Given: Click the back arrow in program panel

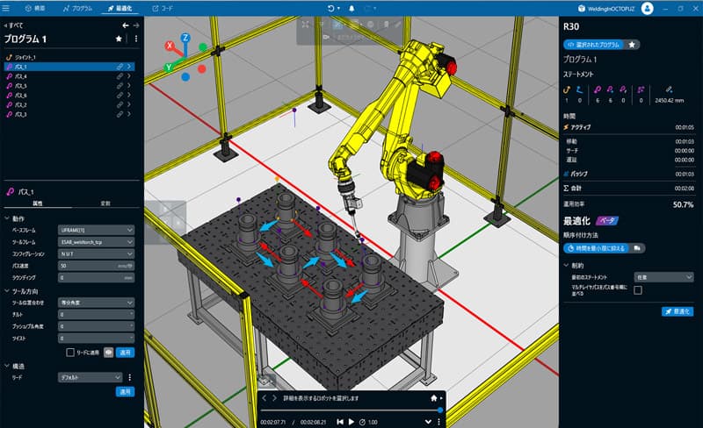Looking at the screenshot, I should (x=126, y=25).
